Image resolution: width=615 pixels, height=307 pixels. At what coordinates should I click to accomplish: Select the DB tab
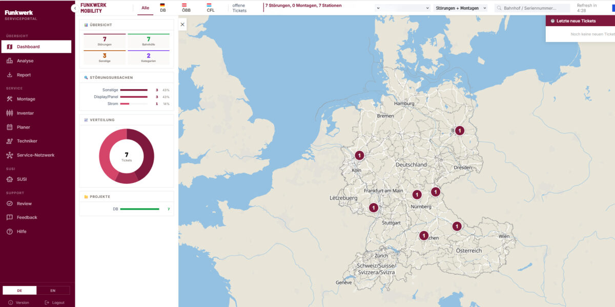click(162, 8)
